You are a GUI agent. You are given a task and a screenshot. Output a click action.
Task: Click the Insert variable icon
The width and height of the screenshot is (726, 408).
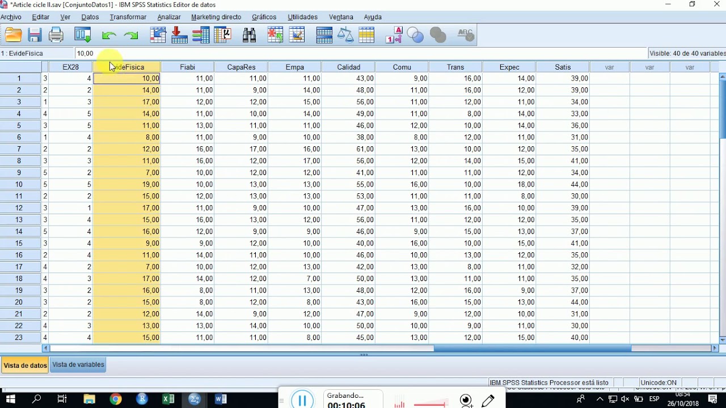pyautogui.click(x=297, y=35)
